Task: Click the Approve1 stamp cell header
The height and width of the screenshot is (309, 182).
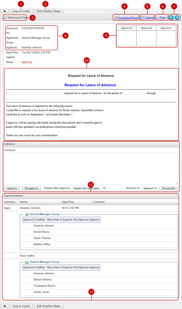Action: tap(166, 28)
